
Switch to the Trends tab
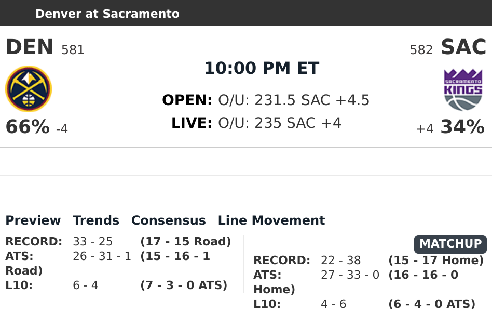pos(96,220)
